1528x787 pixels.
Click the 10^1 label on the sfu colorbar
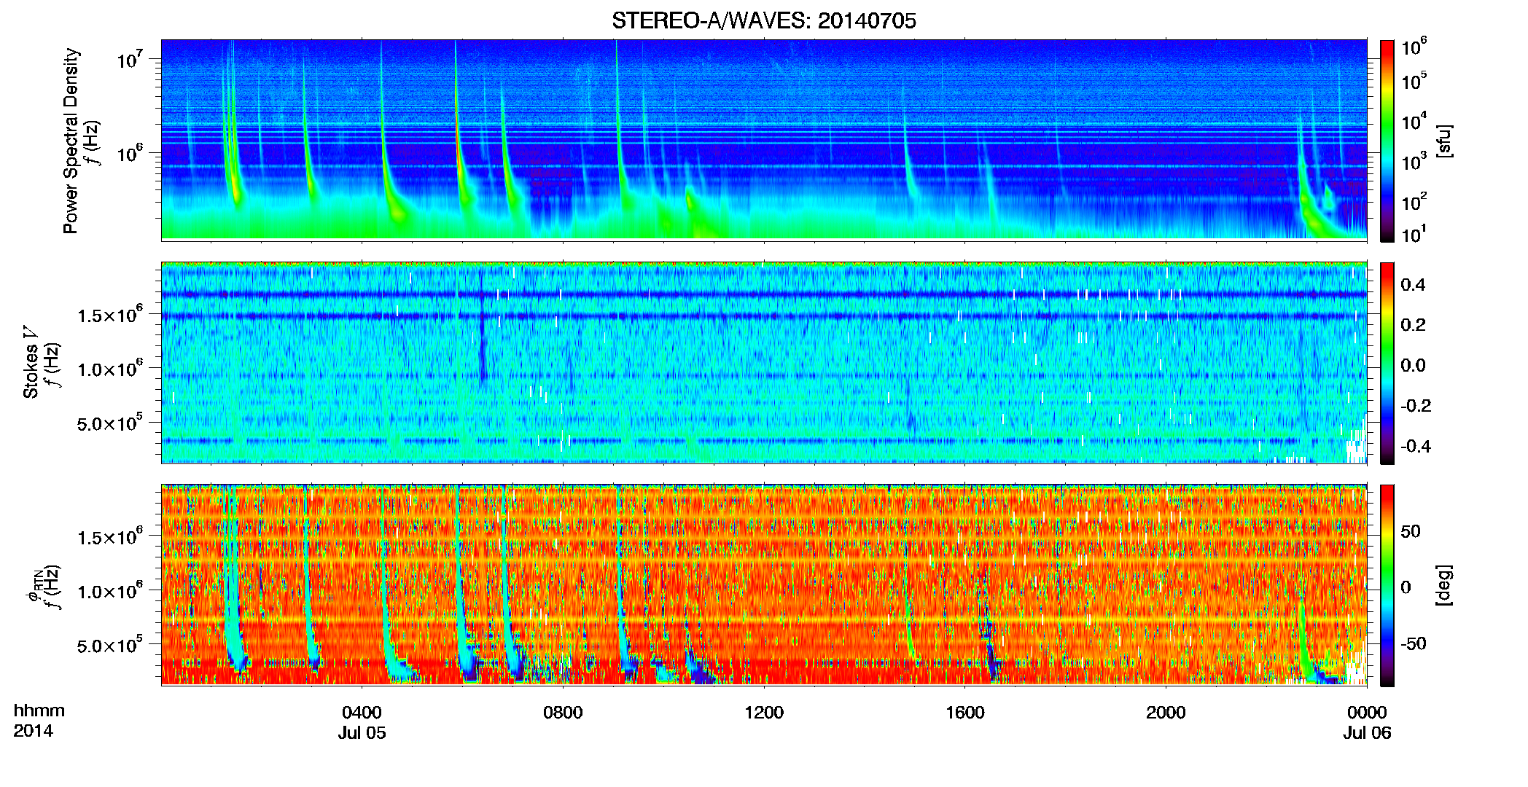click(1414, 234)
